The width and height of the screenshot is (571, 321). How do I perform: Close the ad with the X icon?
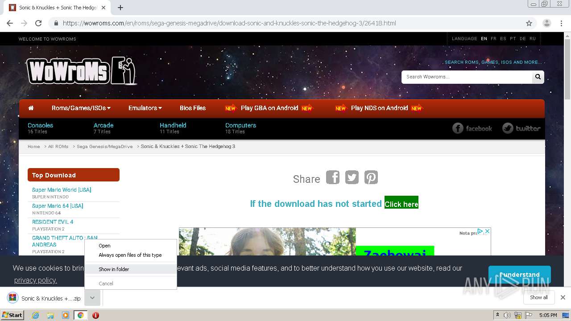pos(488,231)
